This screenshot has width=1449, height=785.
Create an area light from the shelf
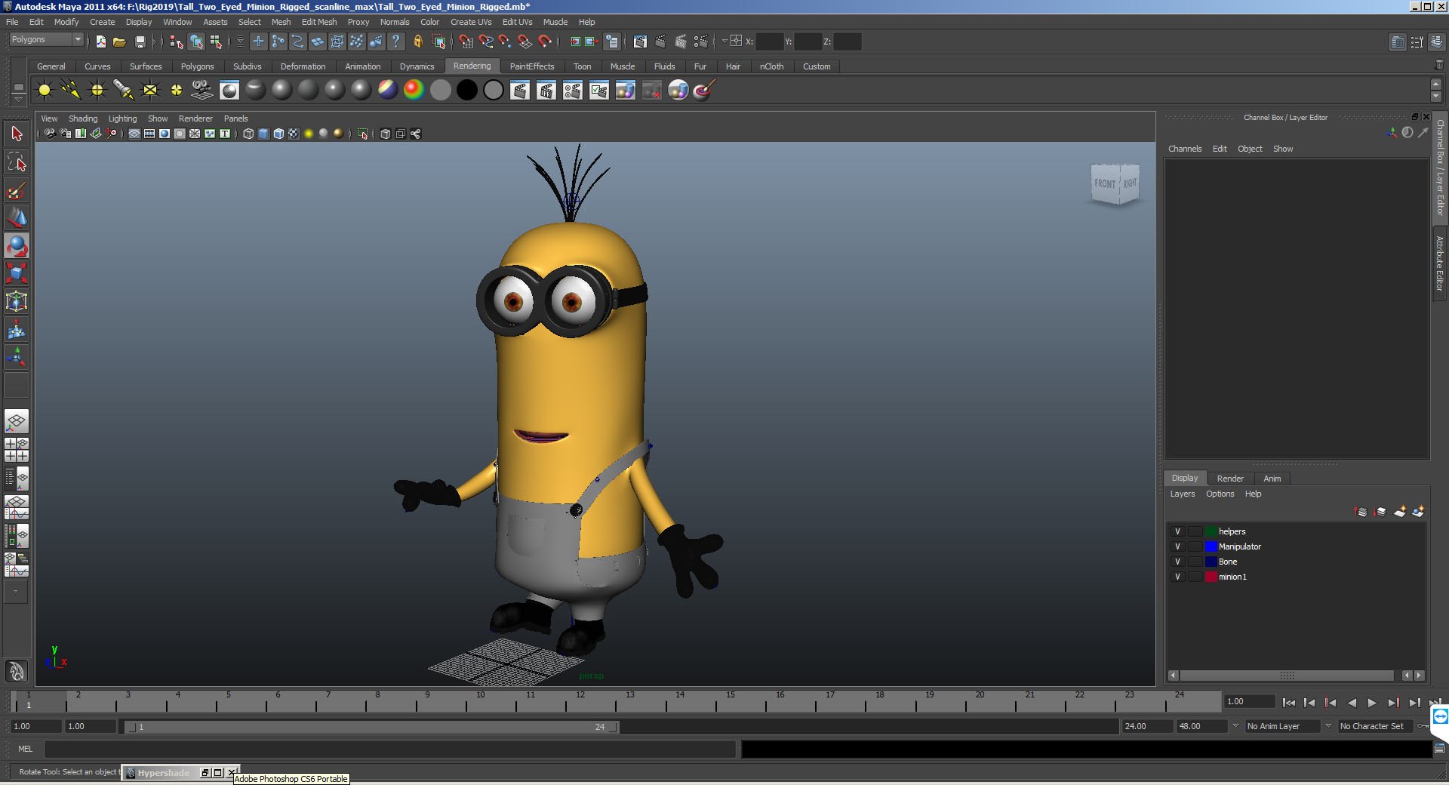150,91
